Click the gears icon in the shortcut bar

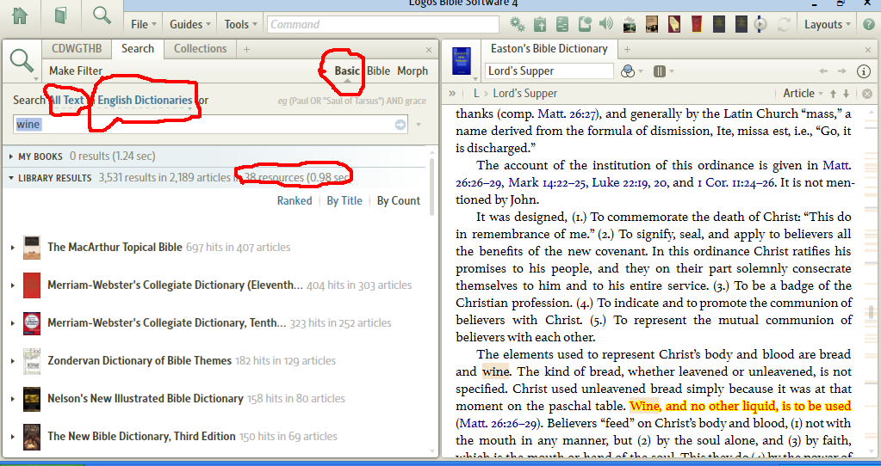point(517,24)
